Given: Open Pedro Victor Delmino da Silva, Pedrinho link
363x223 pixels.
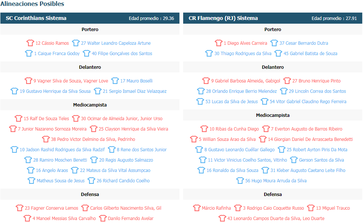Looking at the screenshot, I should (x=93, y=139).
